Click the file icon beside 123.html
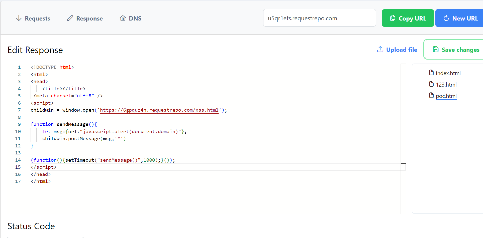Viewport: 483px width, 238px height. [431, 84]
